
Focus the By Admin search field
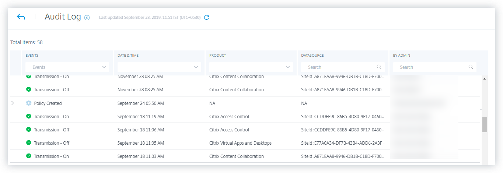coord(430,67)
